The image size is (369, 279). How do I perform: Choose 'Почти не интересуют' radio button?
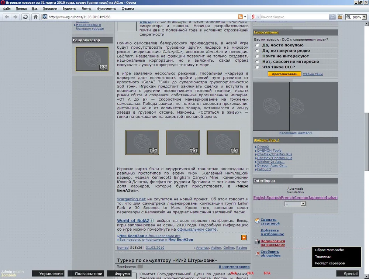[x=257, y=56]
